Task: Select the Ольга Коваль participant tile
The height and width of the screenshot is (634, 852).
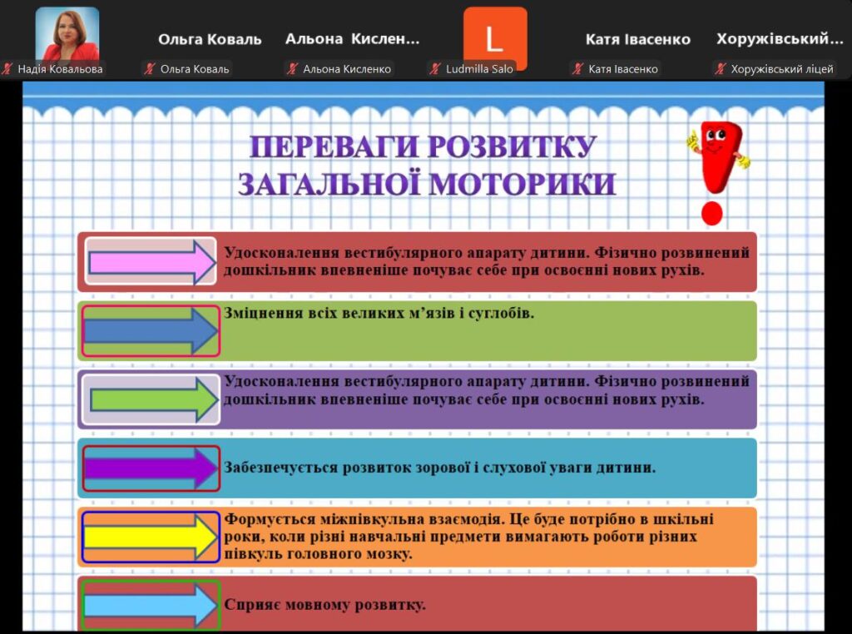Action: coord(210,39)
